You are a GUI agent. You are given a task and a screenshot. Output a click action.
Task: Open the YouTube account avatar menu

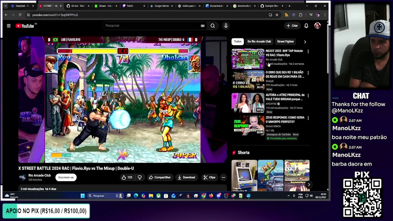tap(317, 26)
